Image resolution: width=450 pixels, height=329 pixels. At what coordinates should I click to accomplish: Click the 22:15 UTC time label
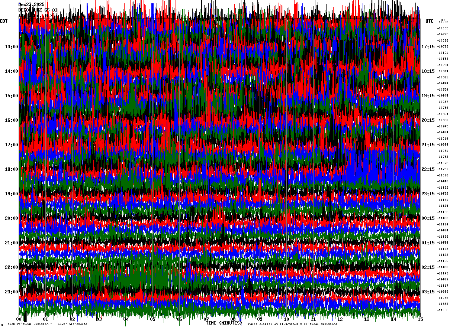coord(428,169)
